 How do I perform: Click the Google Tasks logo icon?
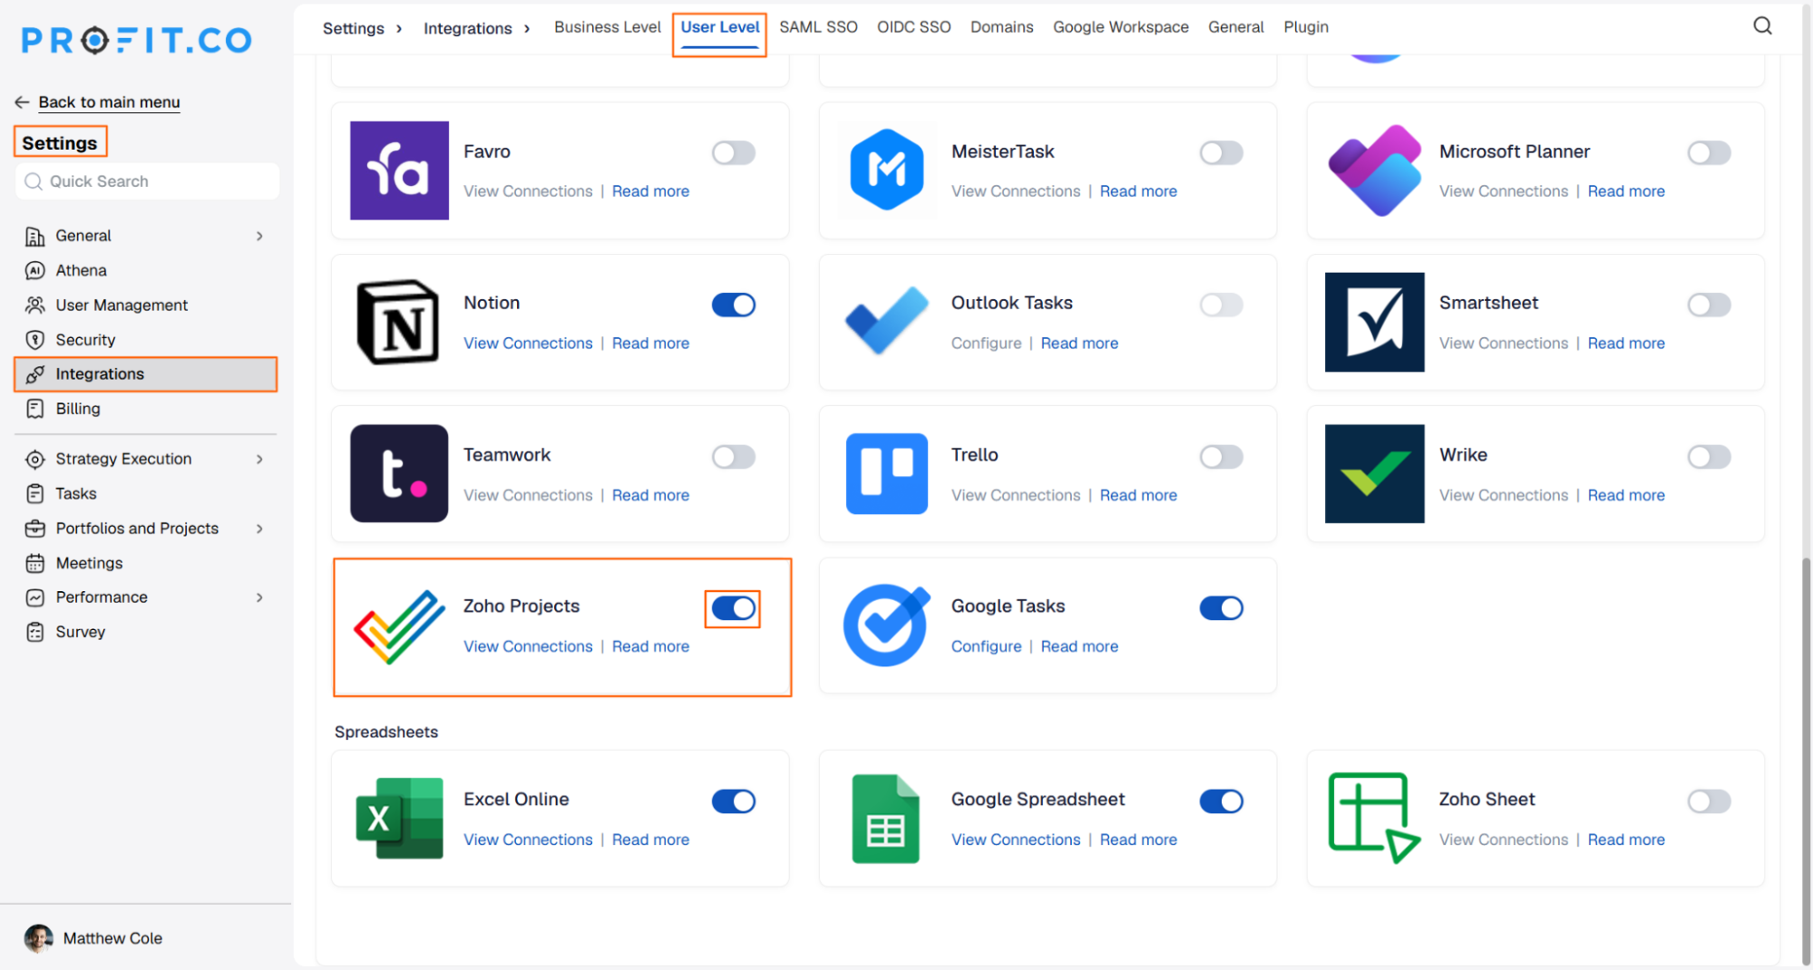886,625
